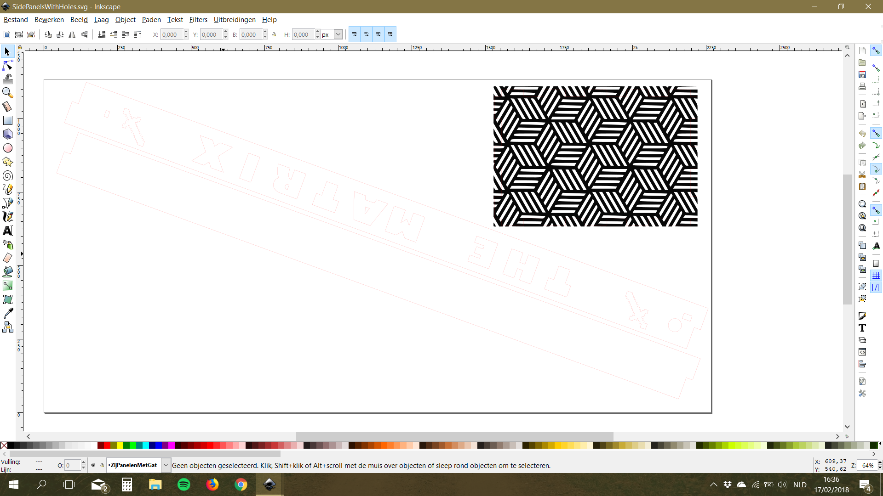This screenshot has height=496, width=883.
Task: Open the Uitbreidingen menu
Action: click(x=235, y=20)
